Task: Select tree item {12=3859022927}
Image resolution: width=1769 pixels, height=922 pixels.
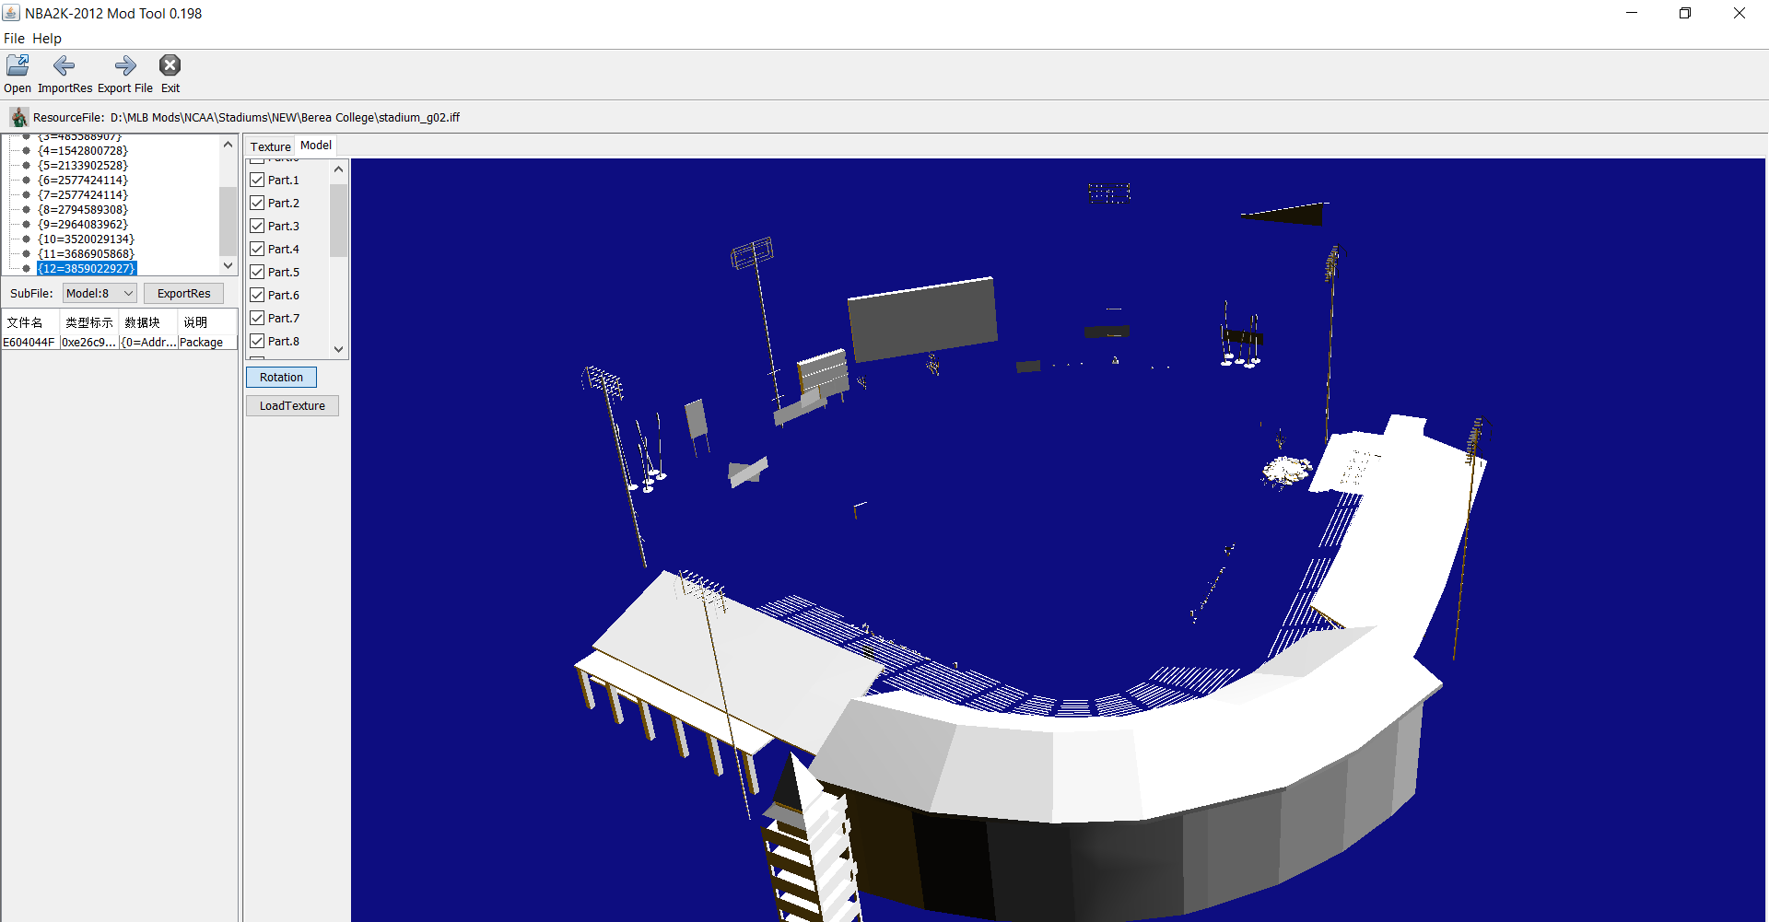Action: pos(87,268)
